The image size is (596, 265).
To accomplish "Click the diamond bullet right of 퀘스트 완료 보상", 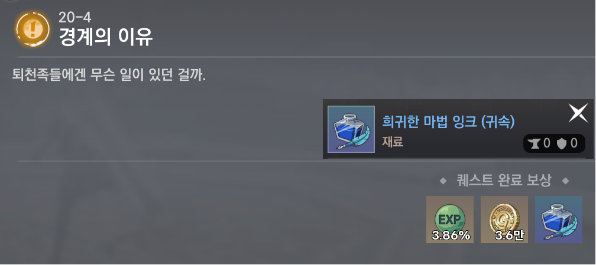I will coord(566,181).
